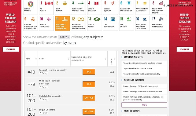Remove the Turkey country filter
This screenshot has width=196, height=116.
68,37
